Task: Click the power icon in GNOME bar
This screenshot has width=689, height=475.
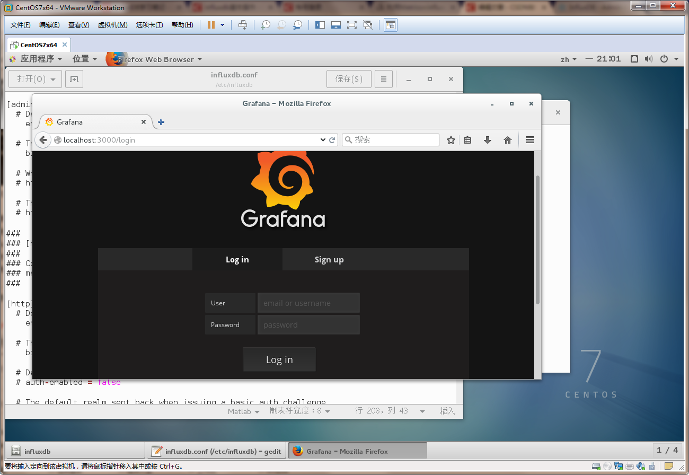Action: pos(664,59)
